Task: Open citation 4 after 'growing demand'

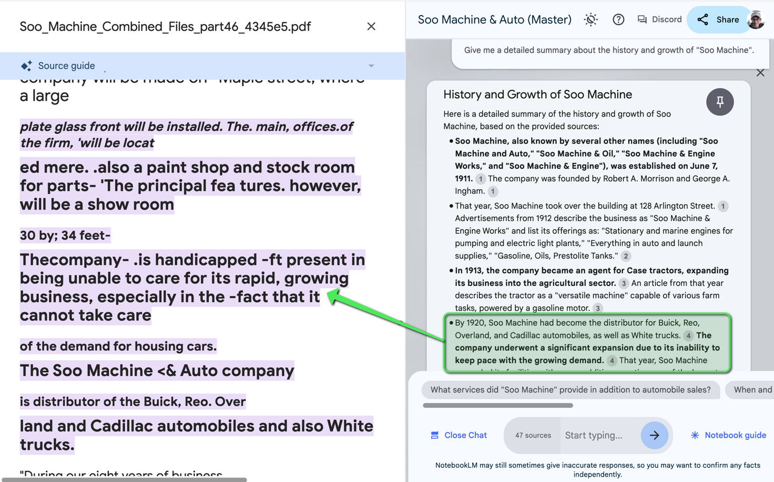Action: [612, 361]
